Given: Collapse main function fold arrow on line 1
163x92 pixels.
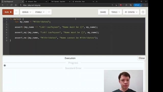Looking at the screenshot, I should click(x=8, y=19).
